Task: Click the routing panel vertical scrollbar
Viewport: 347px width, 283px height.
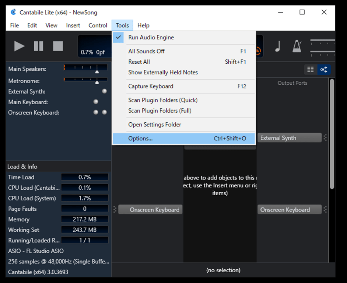Action: pos(332,134)
